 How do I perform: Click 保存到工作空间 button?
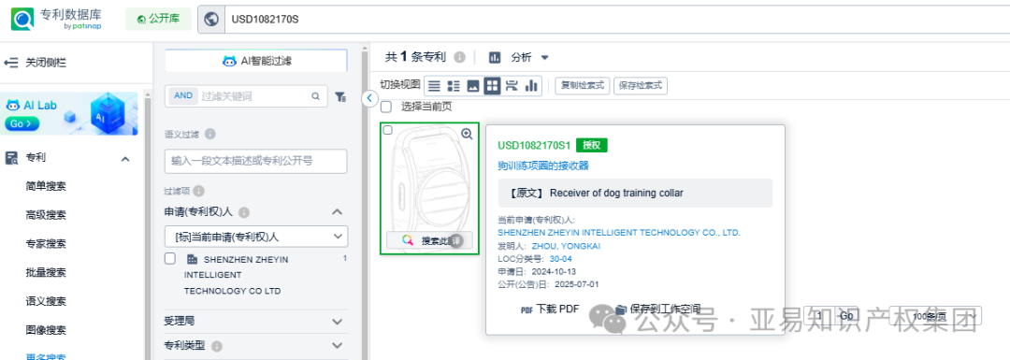657,310
